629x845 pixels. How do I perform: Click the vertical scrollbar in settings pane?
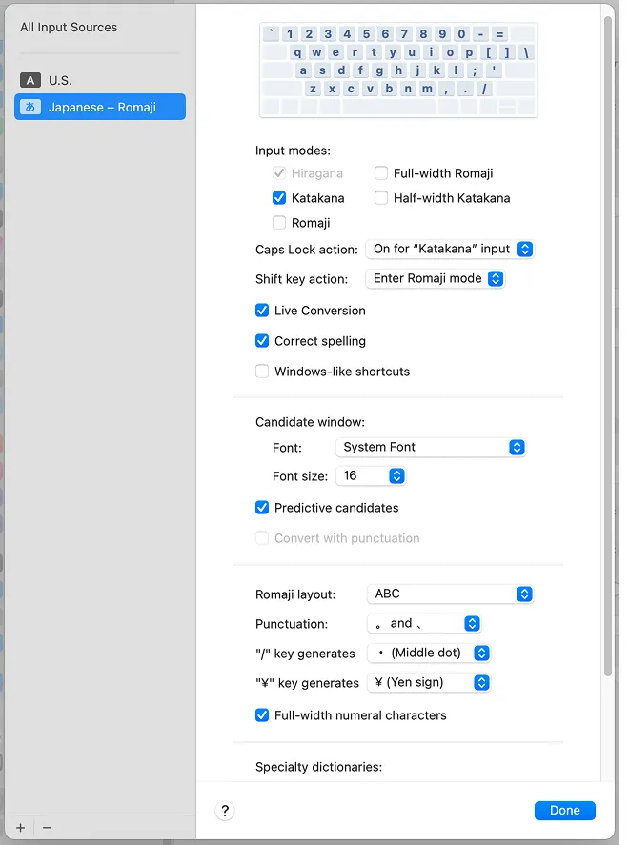[x=608, y=343]
